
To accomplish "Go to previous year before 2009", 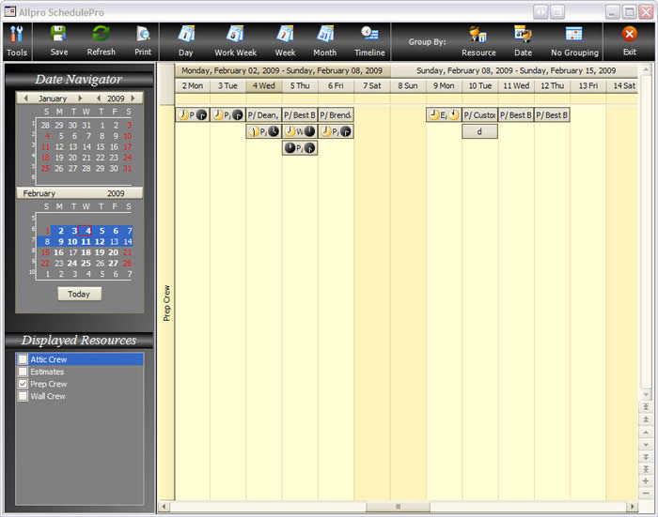I will coord(99,98).
